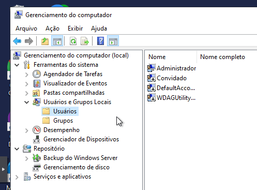Open Help with the question mark icon

pyautogui.click(x=100, y=41)
